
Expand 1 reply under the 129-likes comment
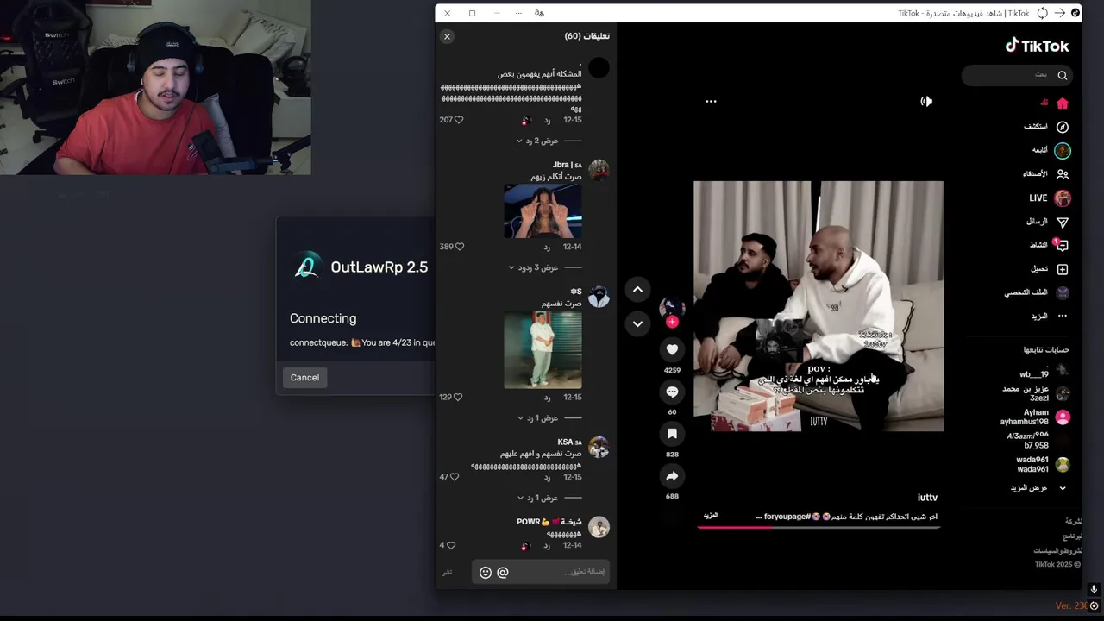coord(537,418)
